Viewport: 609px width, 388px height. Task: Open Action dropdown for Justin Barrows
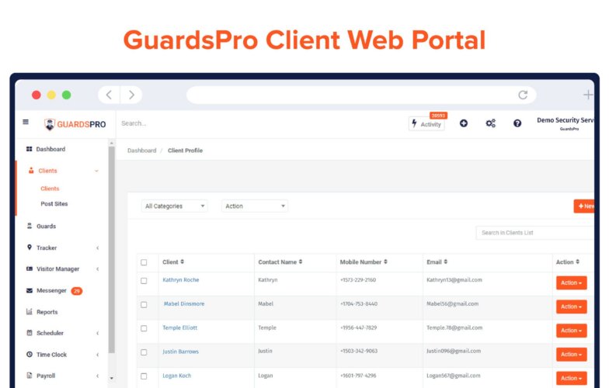click(x=572, y=354)
